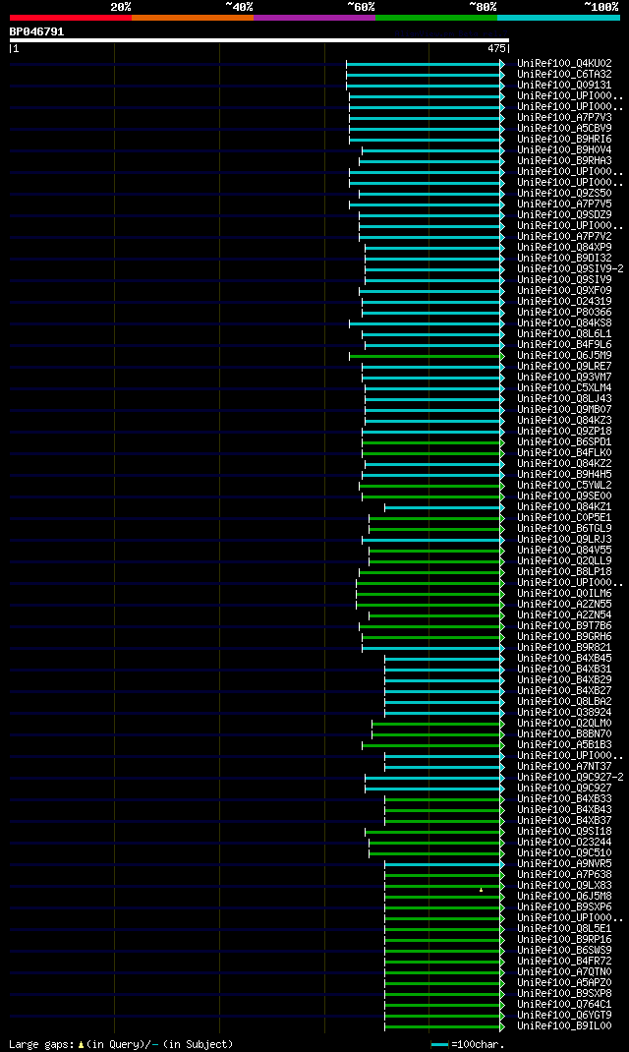Viewport: 629px width, 1052px height.
Task: Select UniRef100_Q6YGT9 label
Action: [564, 1015]
